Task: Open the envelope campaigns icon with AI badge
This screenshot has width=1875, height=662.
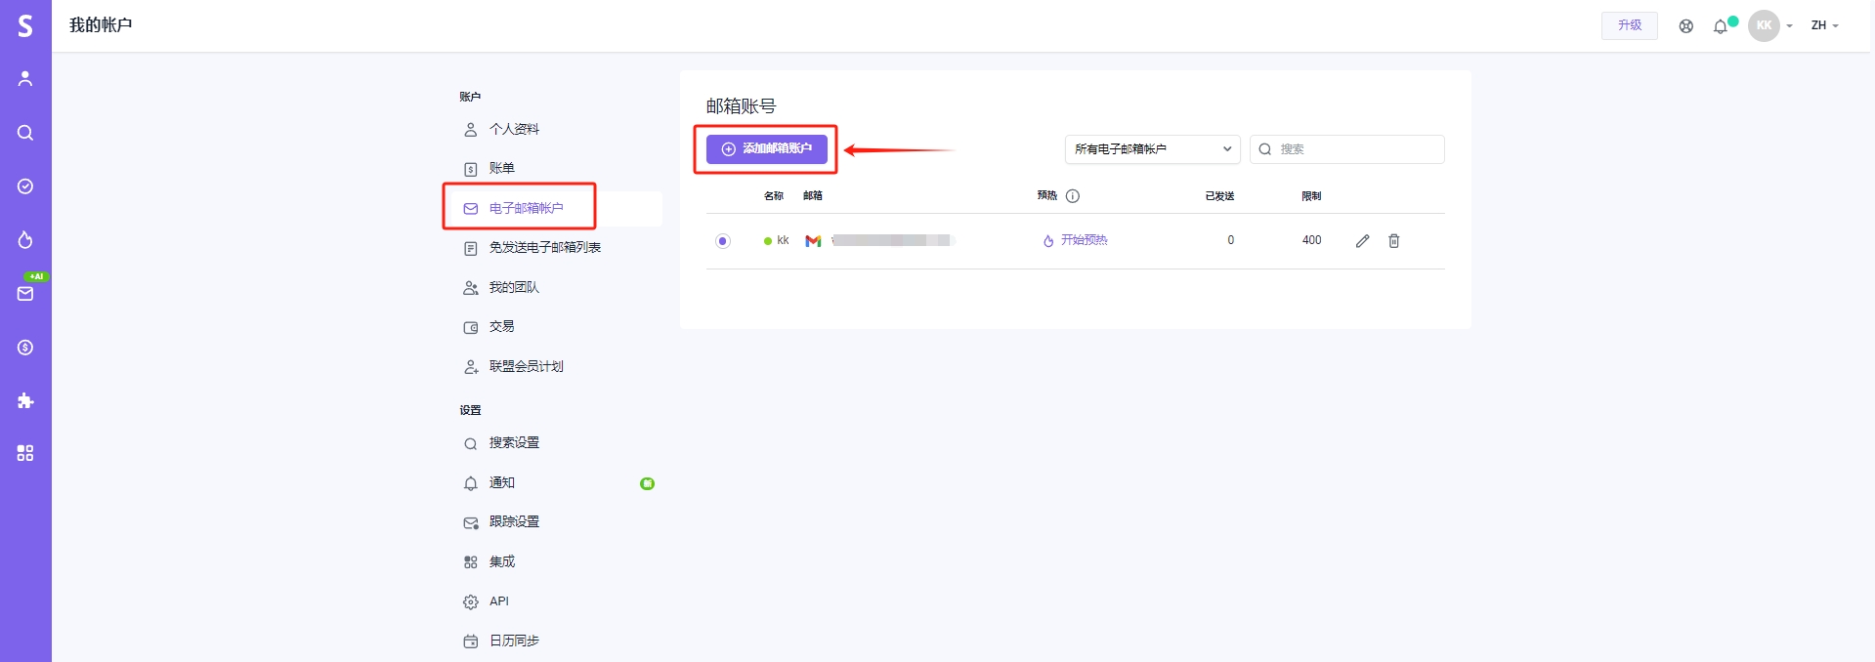Action: 25,293
